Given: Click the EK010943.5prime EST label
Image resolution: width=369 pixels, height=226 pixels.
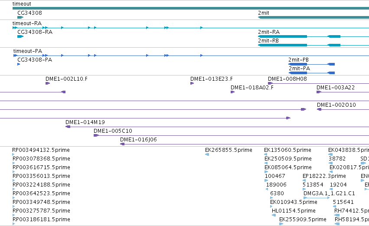Looking at the screenshot, I should (x=294, y=202).
